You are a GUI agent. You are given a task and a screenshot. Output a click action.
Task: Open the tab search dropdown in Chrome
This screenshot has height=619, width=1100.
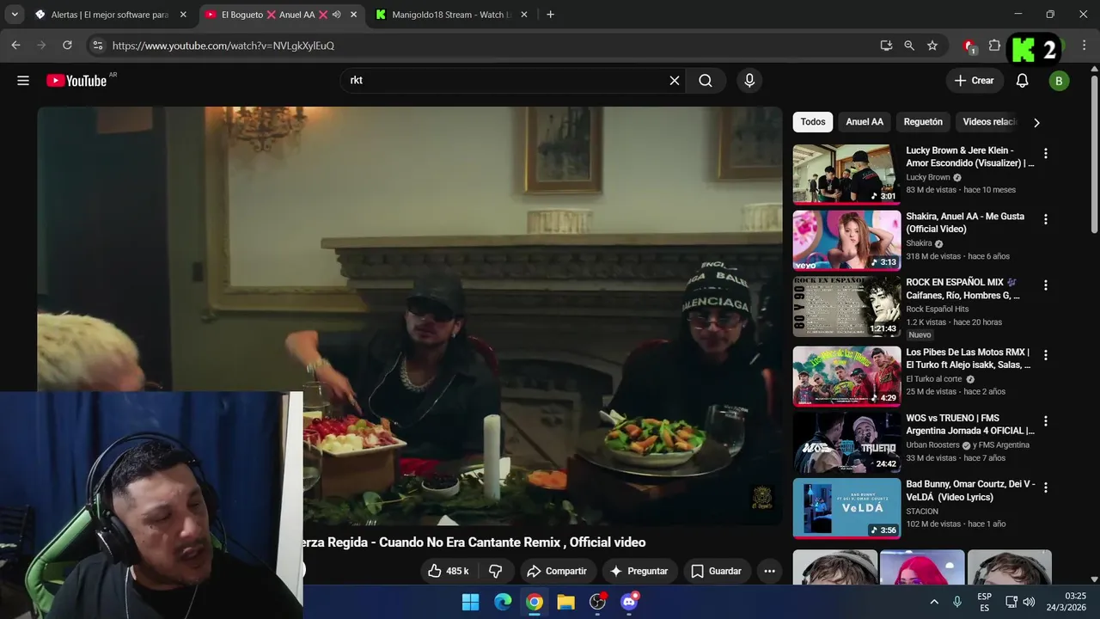click(x=15, y=15)
